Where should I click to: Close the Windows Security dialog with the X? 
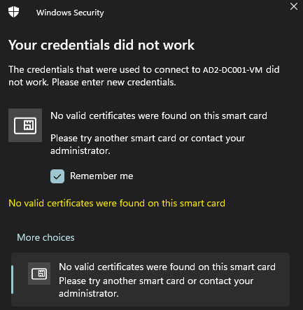pos(294,6)
